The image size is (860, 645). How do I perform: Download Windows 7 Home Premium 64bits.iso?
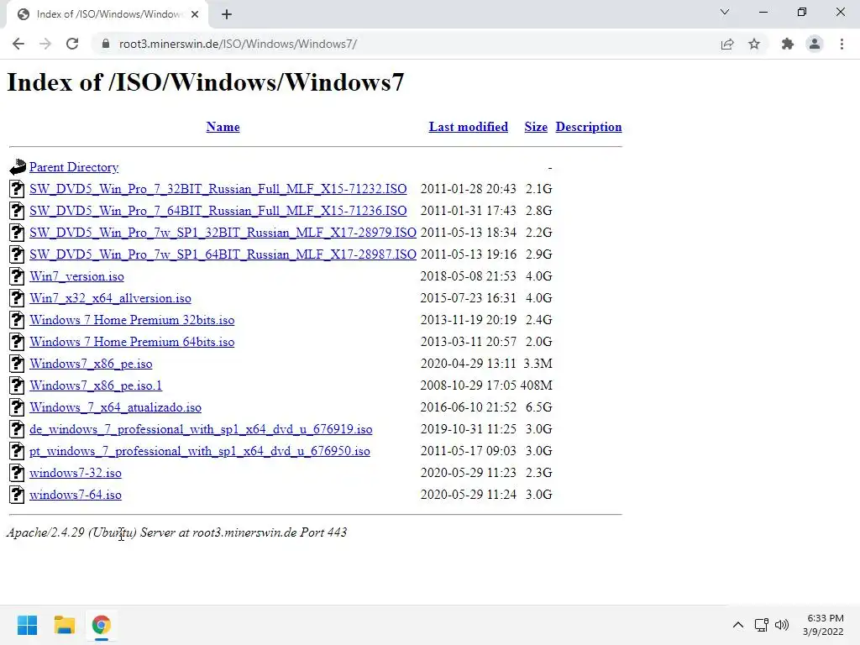pyautogui.click(x=132, y=342)
